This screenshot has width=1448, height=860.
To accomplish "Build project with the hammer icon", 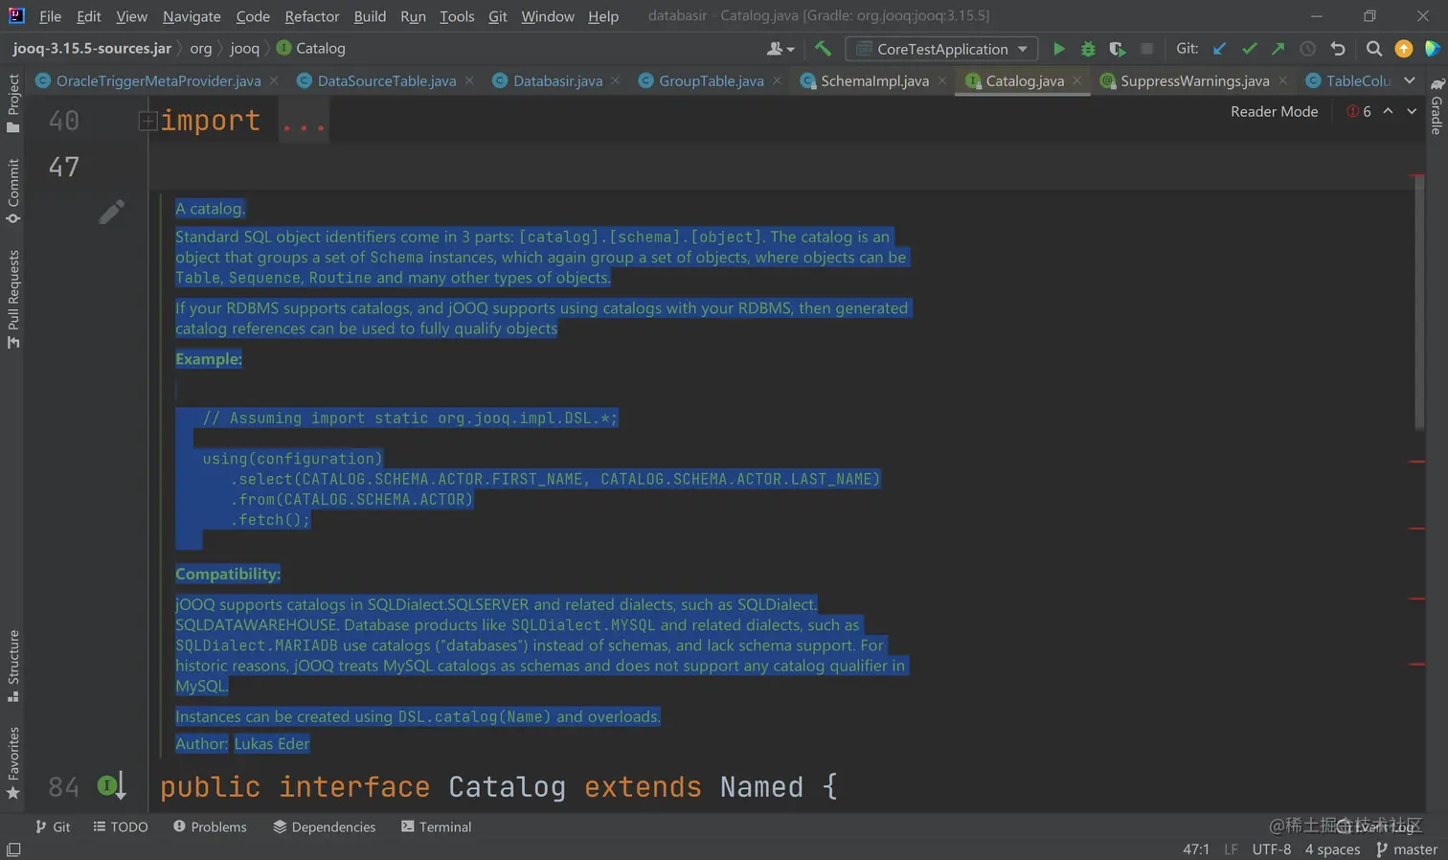I will point(823,49).
